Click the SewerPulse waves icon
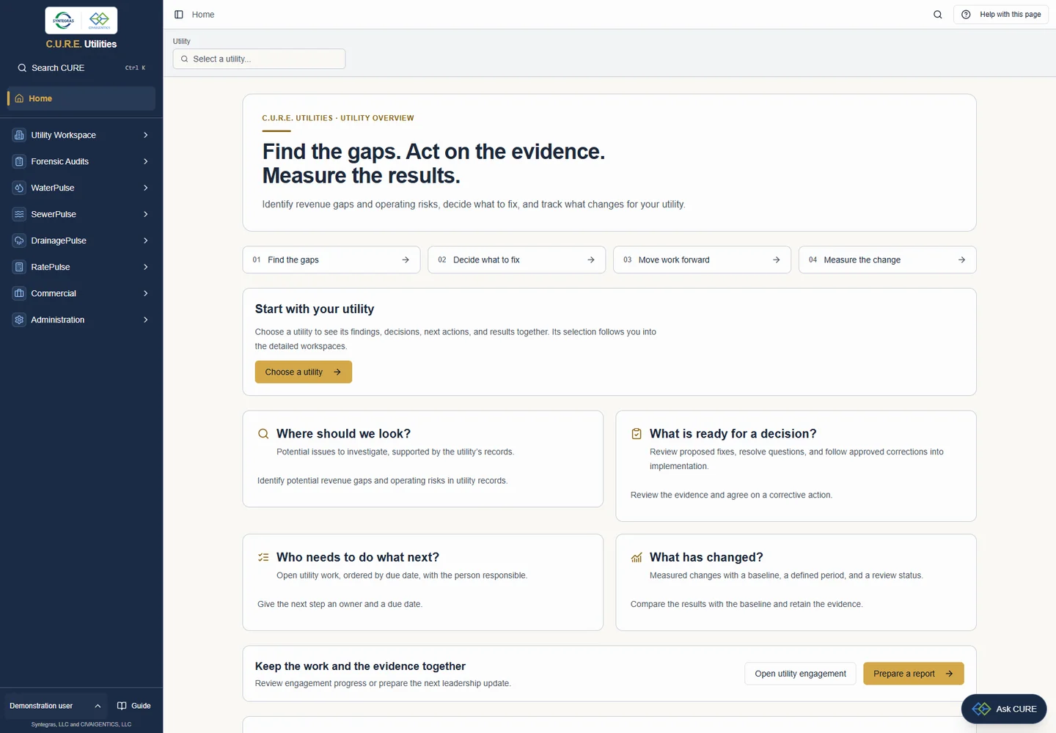This screenshot has width=1056, height=733. coord(19,214)
